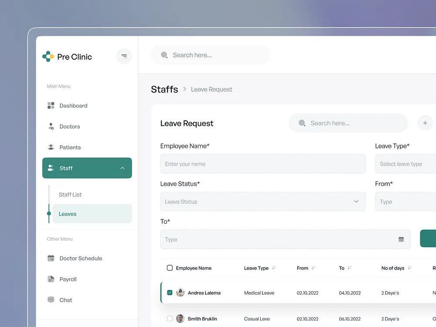Uncheck Andrea Lalema's row checkbox
Image resolution: width=436 pixels, height=327 pixels.
coord(170,293)
